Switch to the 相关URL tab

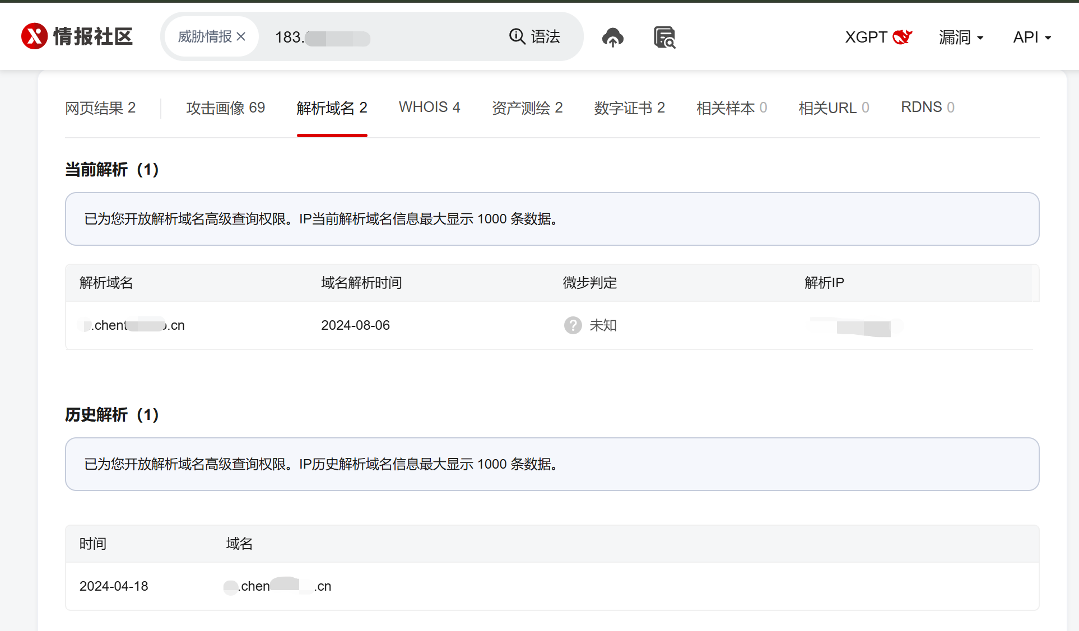click(x=834, y=107)
